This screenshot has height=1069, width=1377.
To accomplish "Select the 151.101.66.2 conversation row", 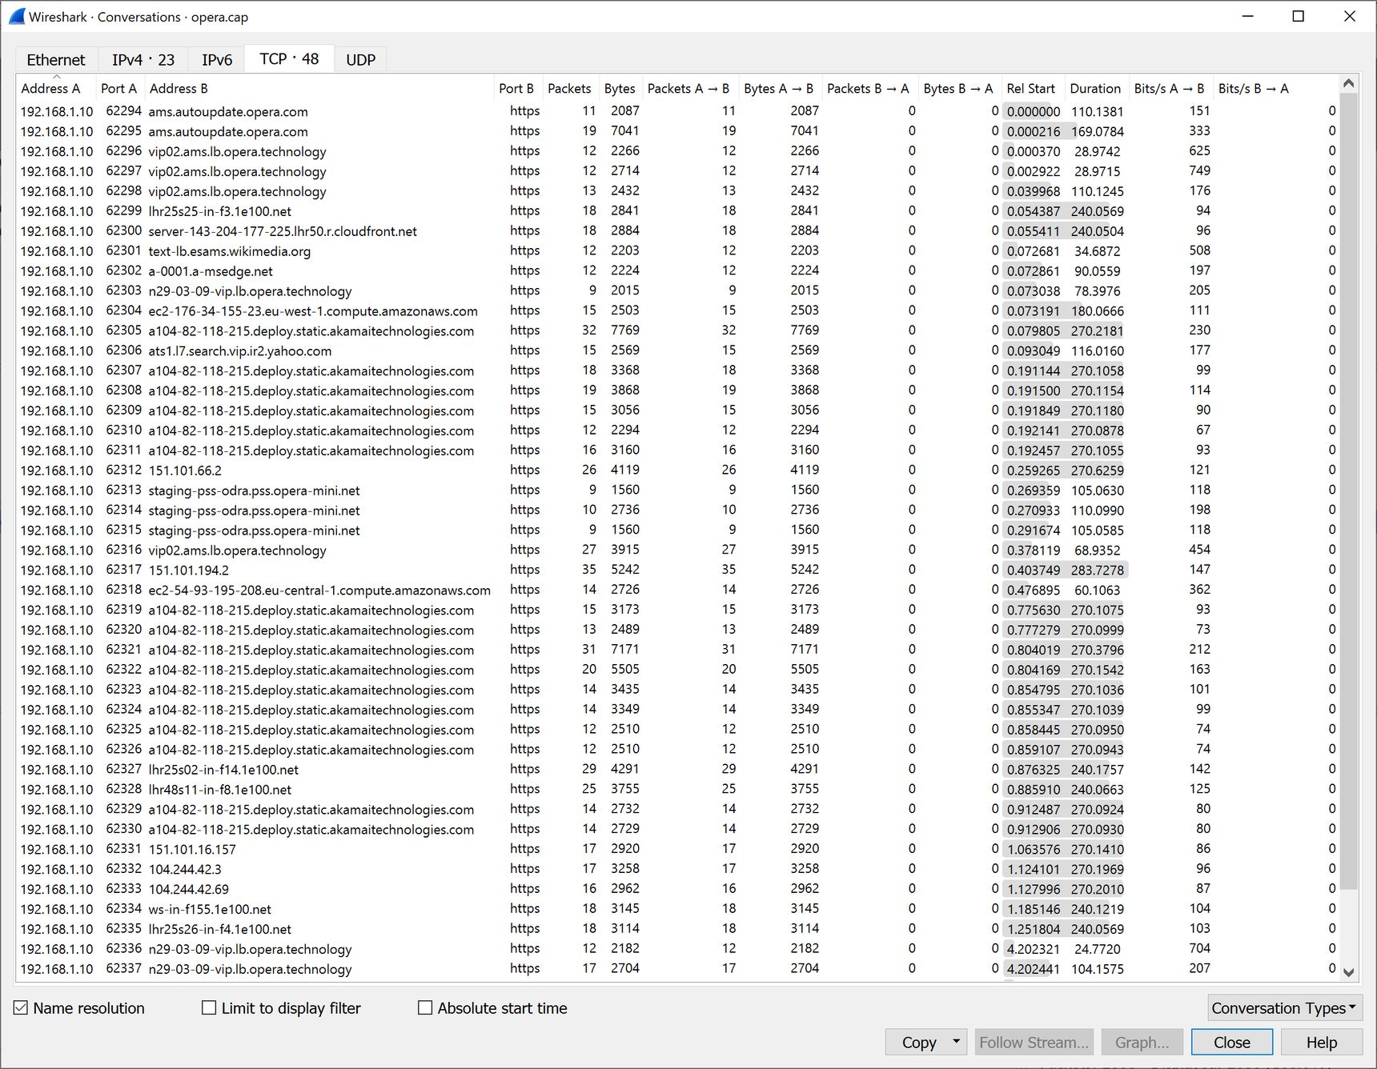I will tap(677, 470).
